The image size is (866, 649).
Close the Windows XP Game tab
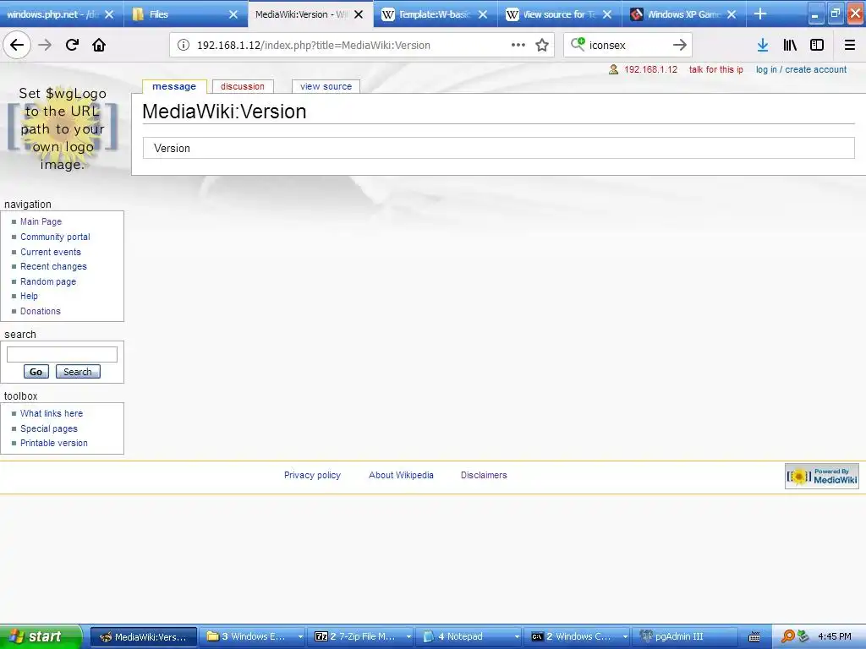(732, 14)
